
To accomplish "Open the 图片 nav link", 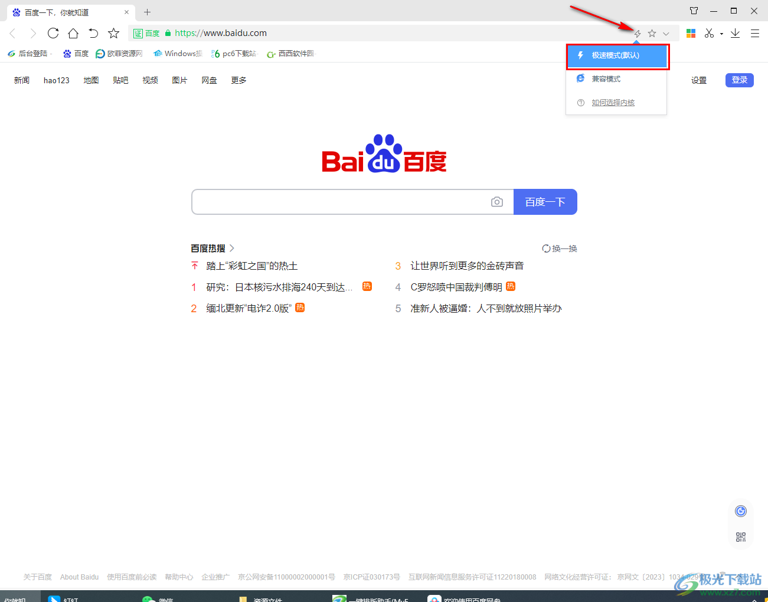I will tap(179, 80).
